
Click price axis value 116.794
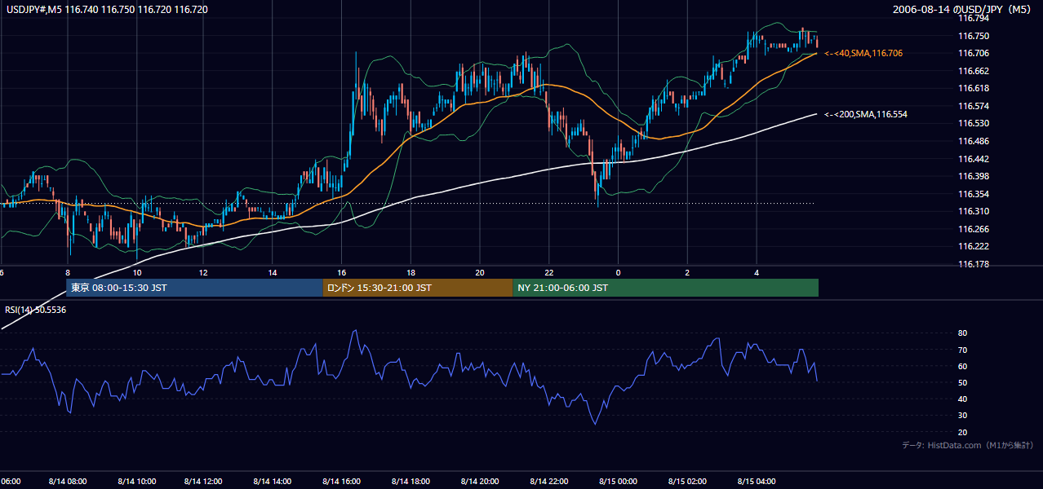(x=973, y=18)
